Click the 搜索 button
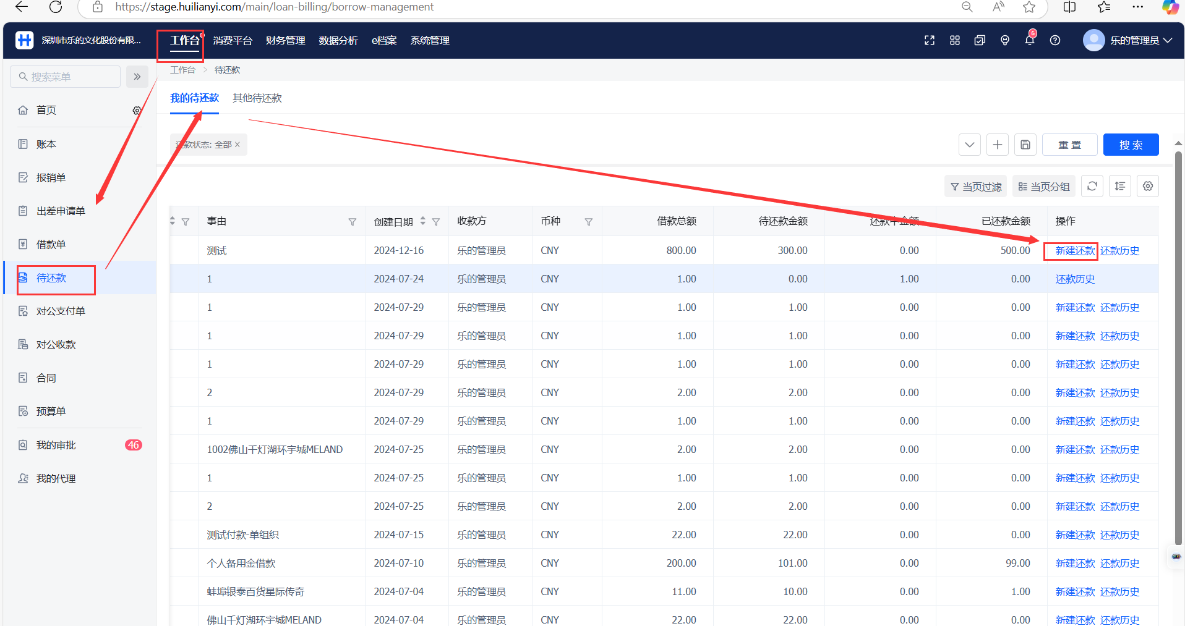1185x626 pixels. pyautogui.click(x=1131, y=145)
